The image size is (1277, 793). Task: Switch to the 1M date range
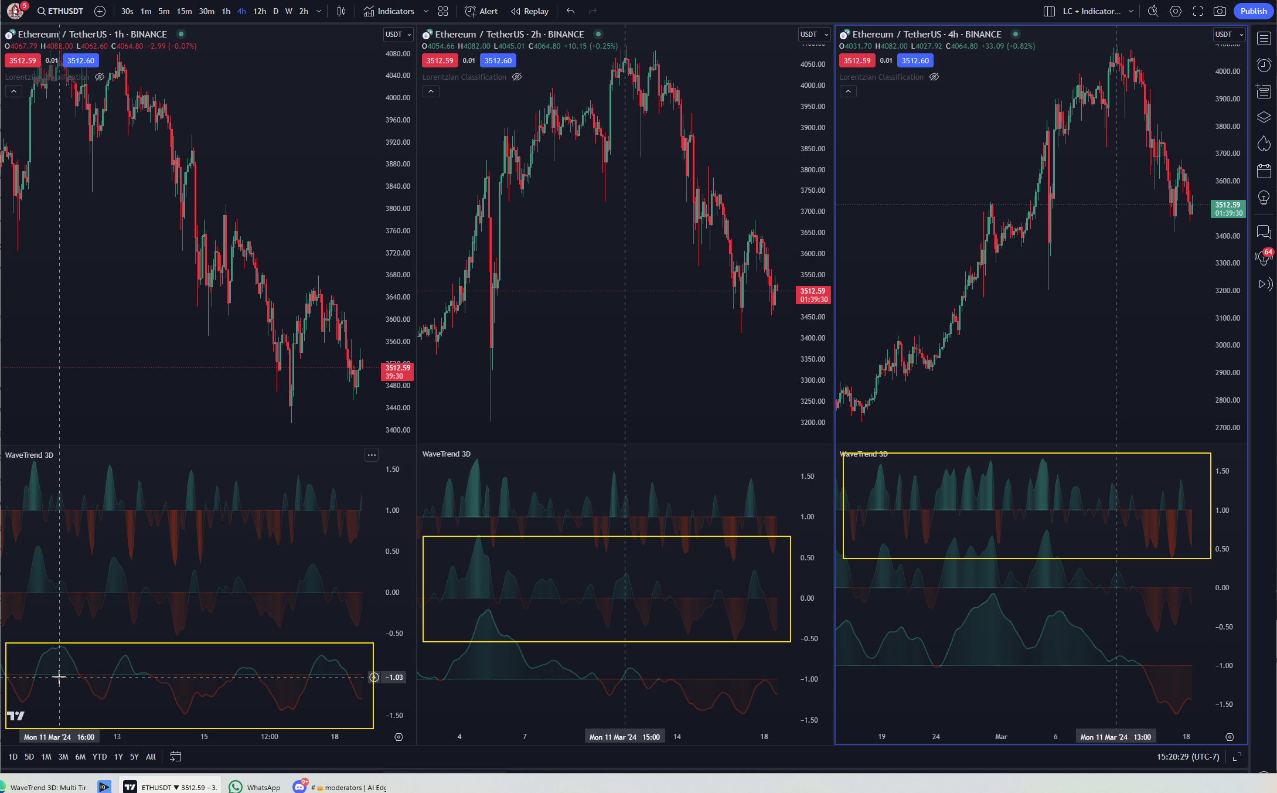pos(46,757)
